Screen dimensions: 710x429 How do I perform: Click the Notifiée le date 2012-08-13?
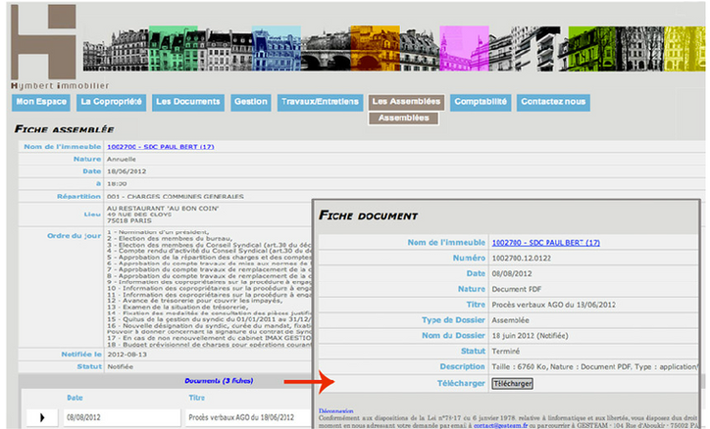tap(127, 355)
